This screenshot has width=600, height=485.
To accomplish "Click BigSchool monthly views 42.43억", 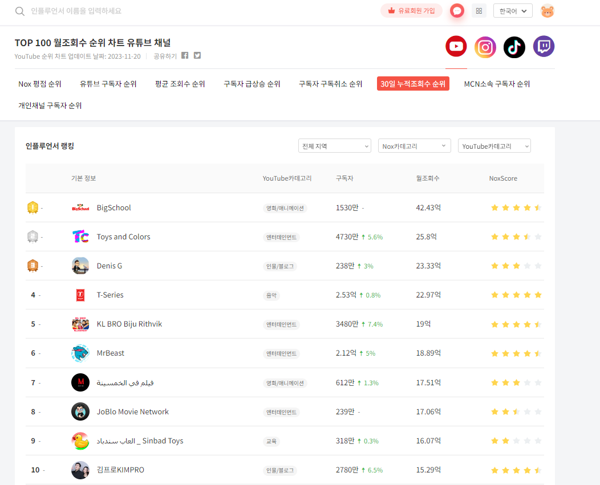I will coord(428,207).
